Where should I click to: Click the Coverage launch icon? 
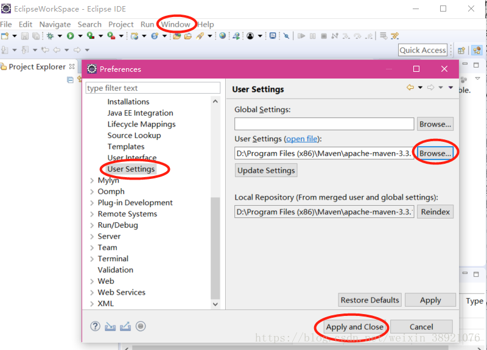click(91, 36)
